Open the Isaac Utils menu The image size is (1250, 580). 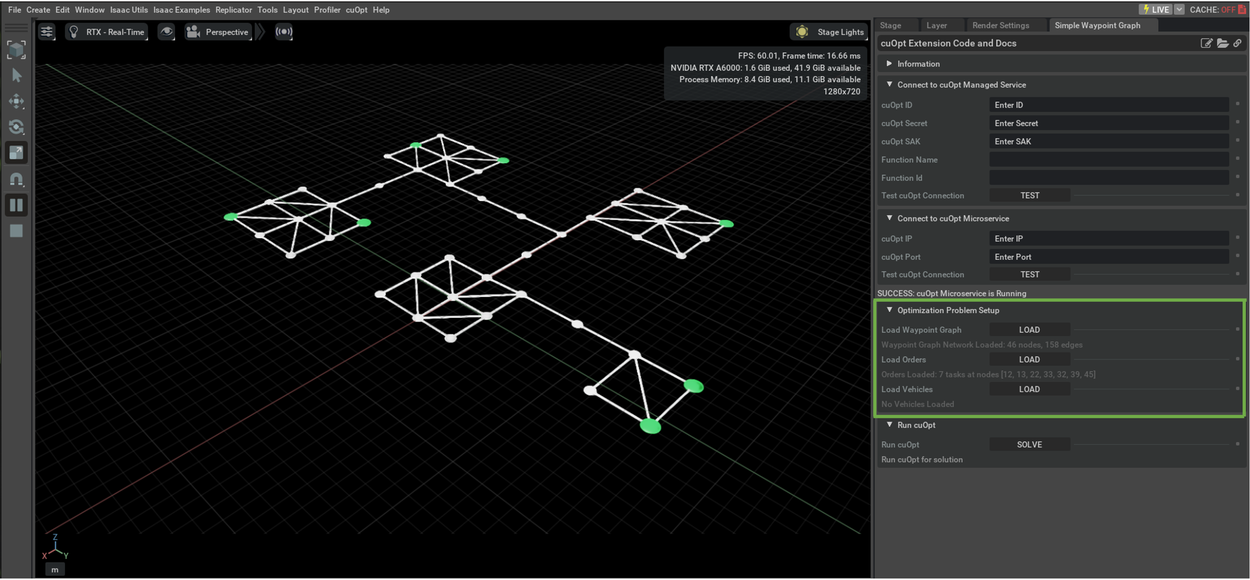(129, 10)
